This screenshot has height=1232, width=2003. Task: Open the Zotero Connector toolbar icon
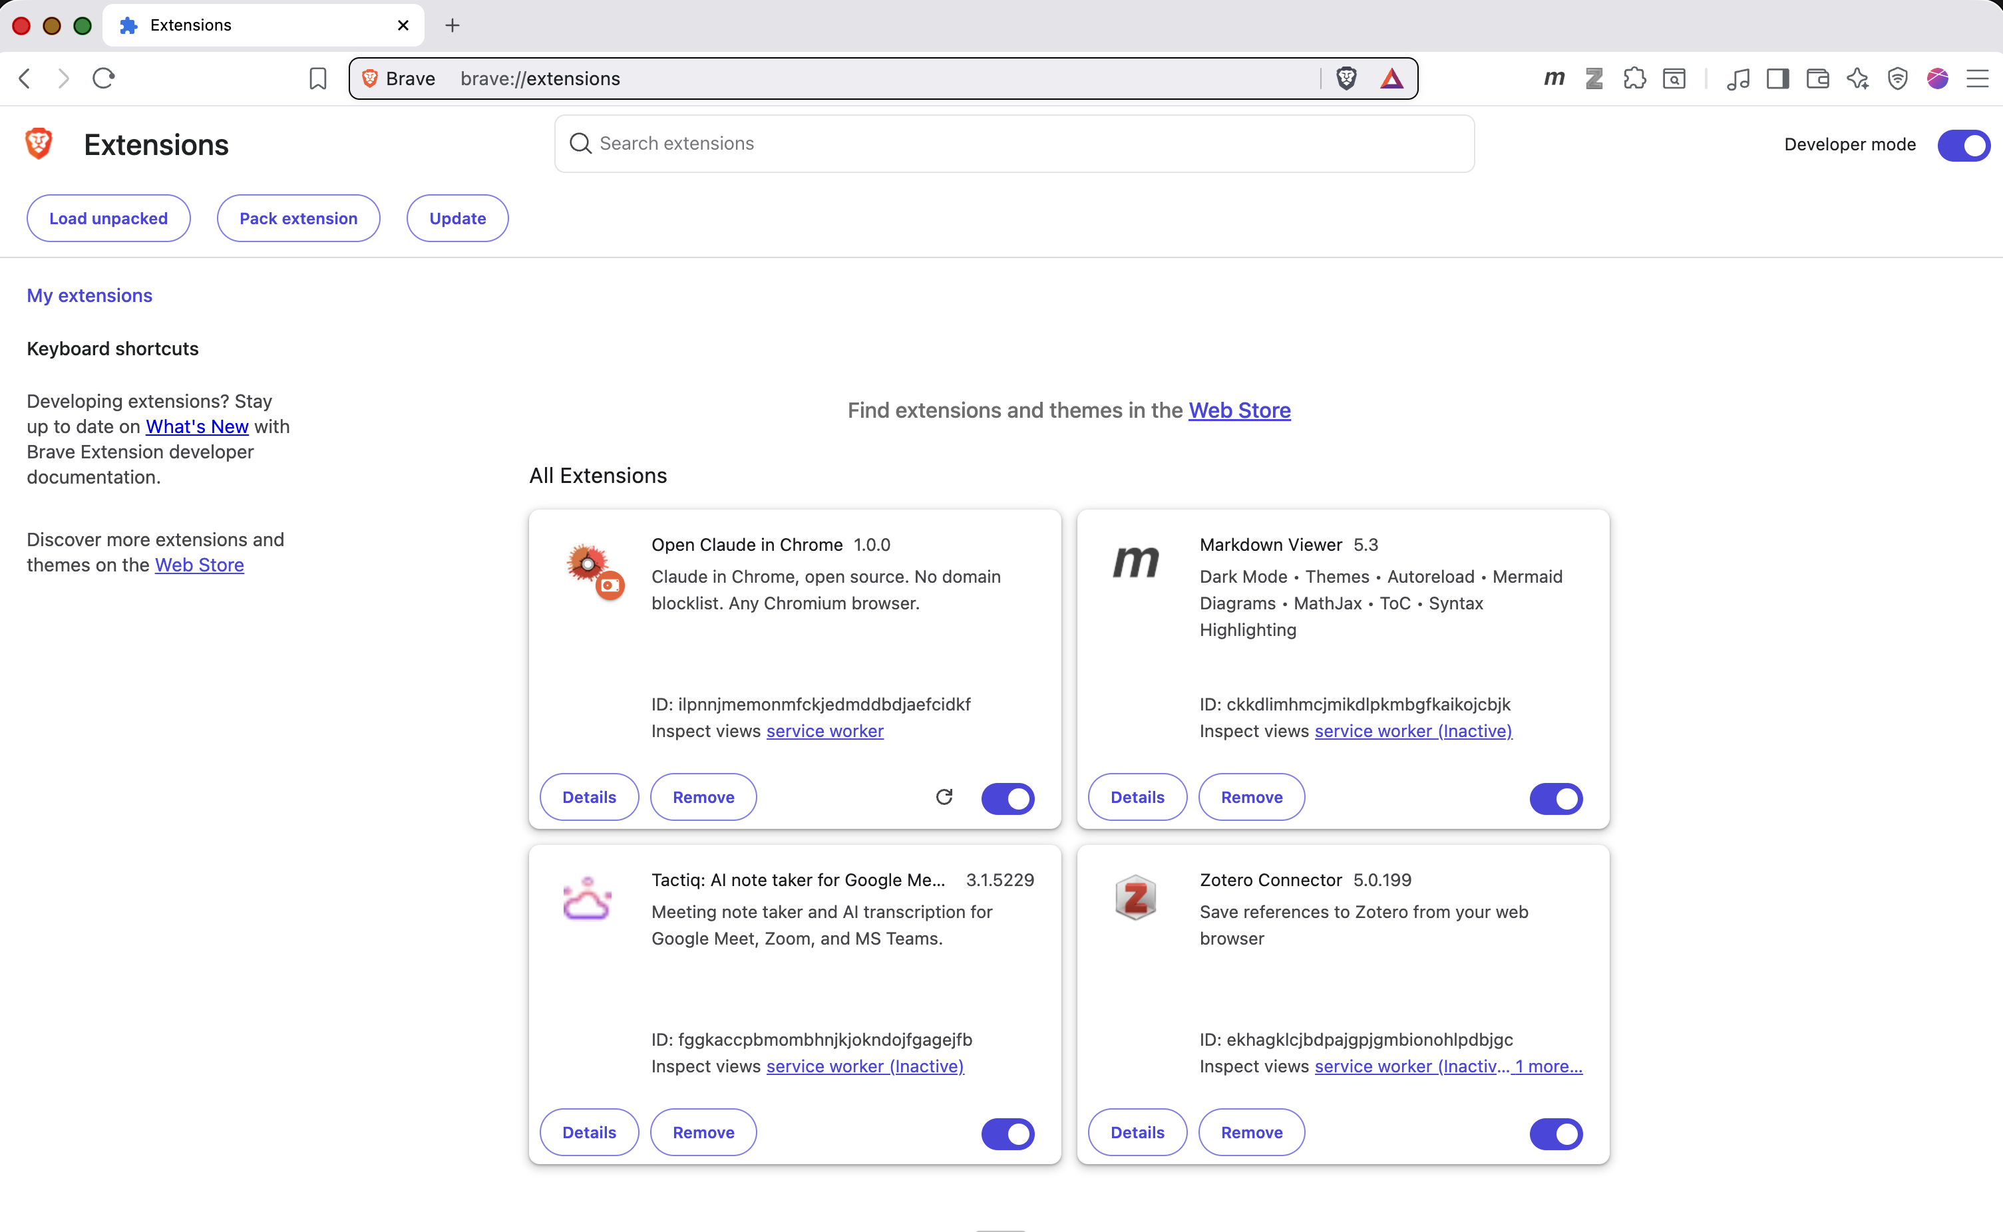tap(1594, 78)
